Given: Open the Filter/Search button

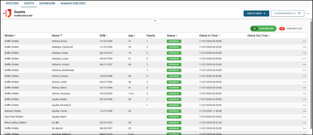Looking at the screenshot, I should (287, 13).
